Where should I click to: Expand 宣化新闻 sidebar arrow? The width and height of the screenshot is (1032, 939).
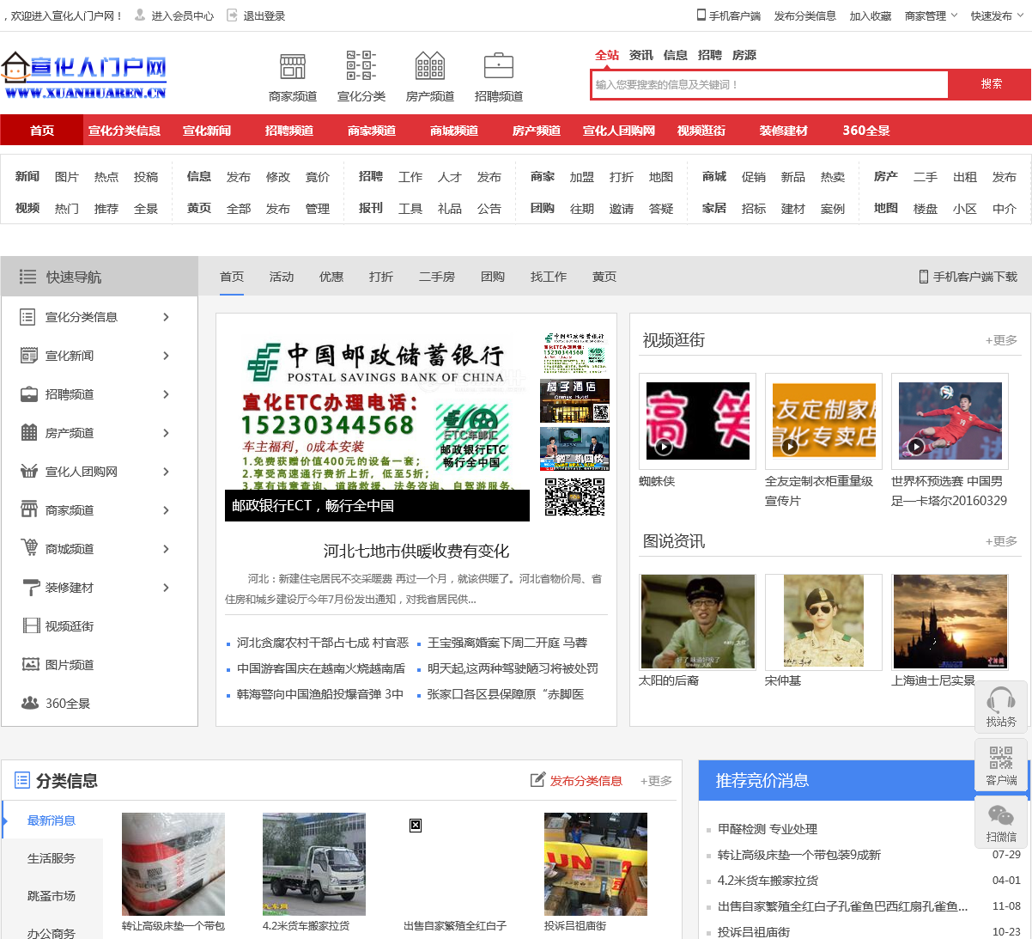pos(167,356)
